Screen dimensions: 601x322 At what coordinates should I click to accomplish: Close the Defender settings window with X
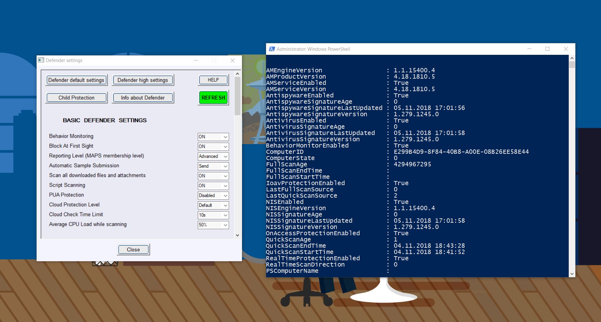pyautogui.click(x=232, y=60)
